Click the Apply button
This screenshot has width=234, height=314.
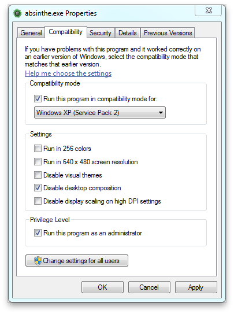click(x=196, y=287)
